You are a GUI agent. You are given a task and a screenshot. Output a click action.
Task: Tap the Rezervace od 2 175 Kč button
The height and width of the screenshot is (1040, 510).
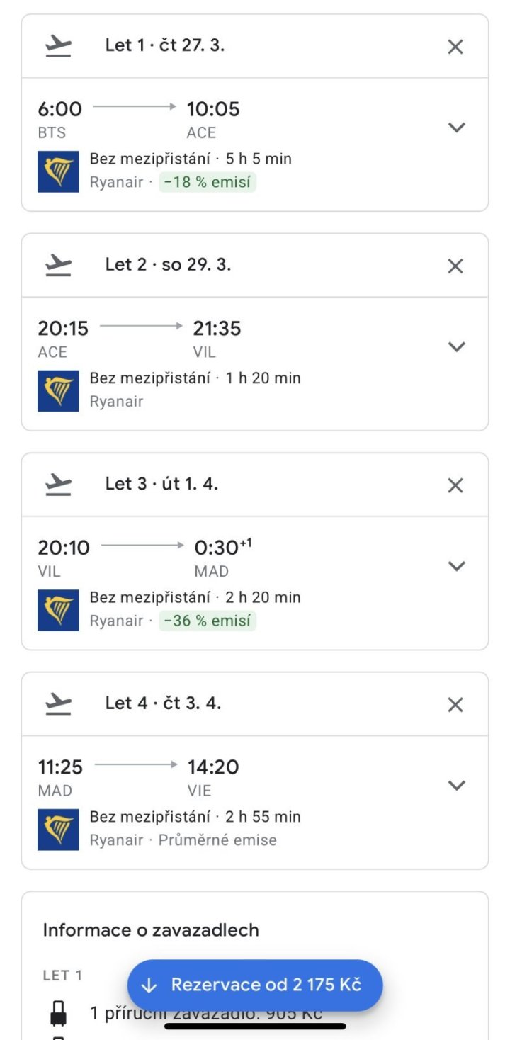pyautogui.click(x=255, y=985)
